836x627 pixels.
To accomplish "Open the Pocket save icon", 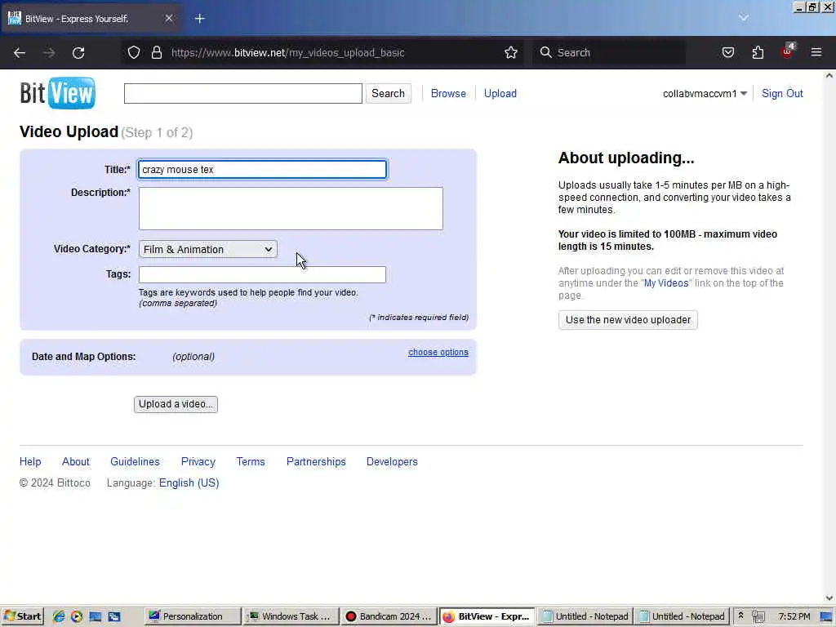I will (728, 52).
